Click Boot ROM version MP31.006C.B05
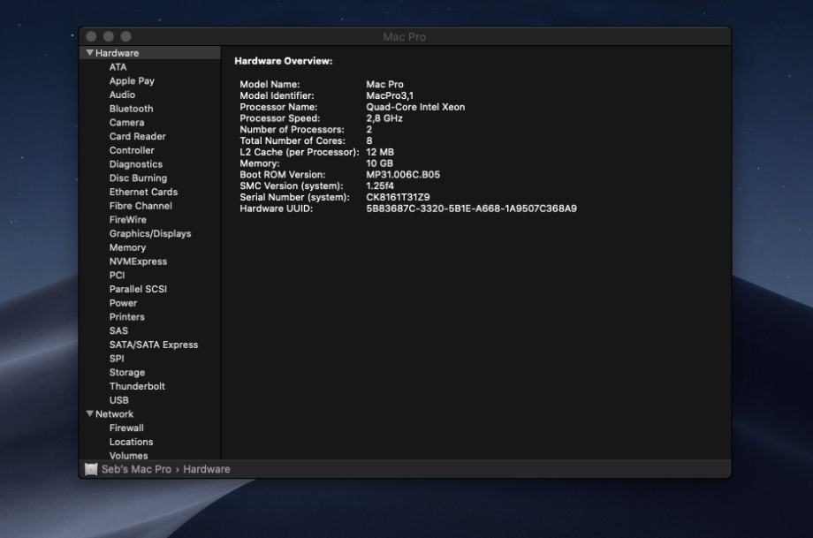813x538 pixels. coord(403,175)
